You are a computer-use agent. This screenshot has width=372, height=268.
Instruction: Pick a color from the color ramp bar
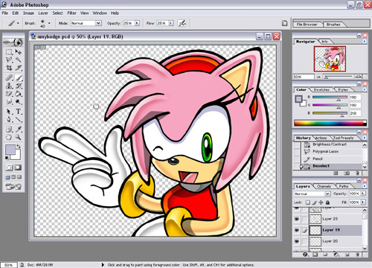click(330, 123)
